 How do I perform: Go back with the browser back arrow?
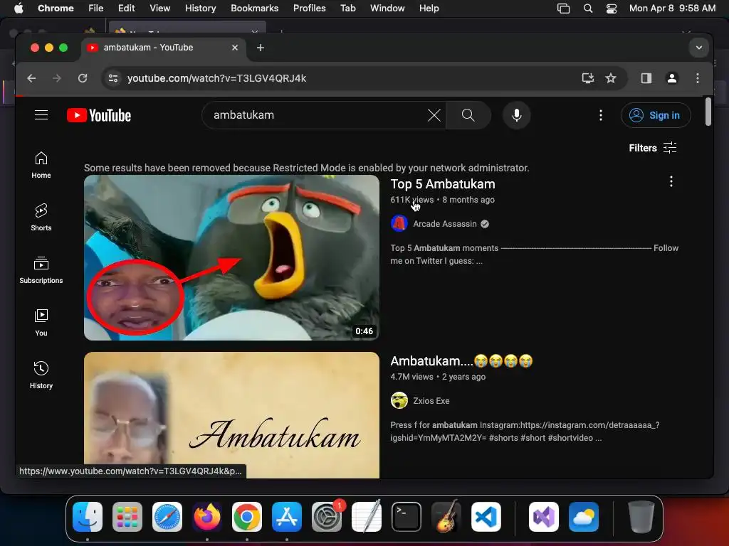coord(31,78)
